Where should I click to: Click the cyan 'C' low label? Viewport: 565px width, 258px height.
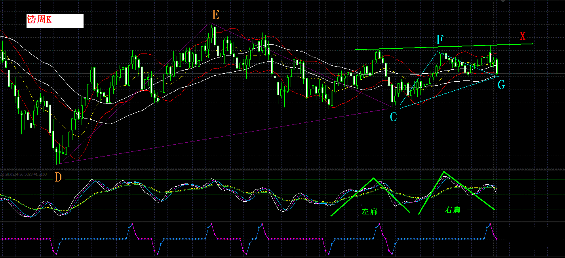click(393, 117)
